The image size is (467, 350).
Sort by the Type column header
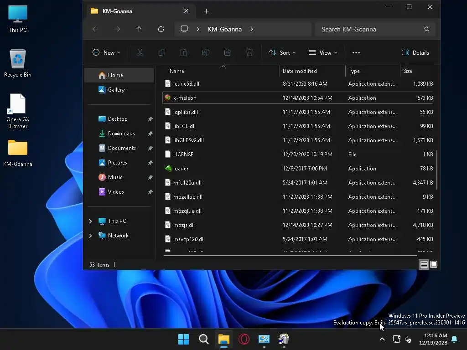[x=373, y=71]
